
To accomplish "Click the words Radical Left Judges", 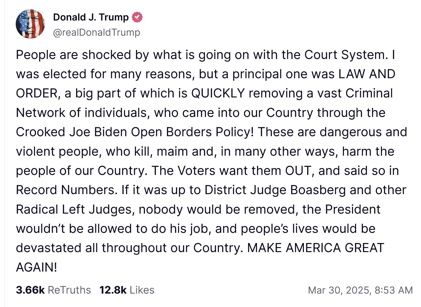I will coord(74,209).
